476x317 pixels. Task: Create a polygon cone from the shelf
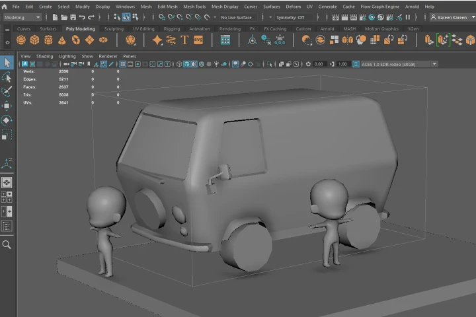tap(62, 40)
